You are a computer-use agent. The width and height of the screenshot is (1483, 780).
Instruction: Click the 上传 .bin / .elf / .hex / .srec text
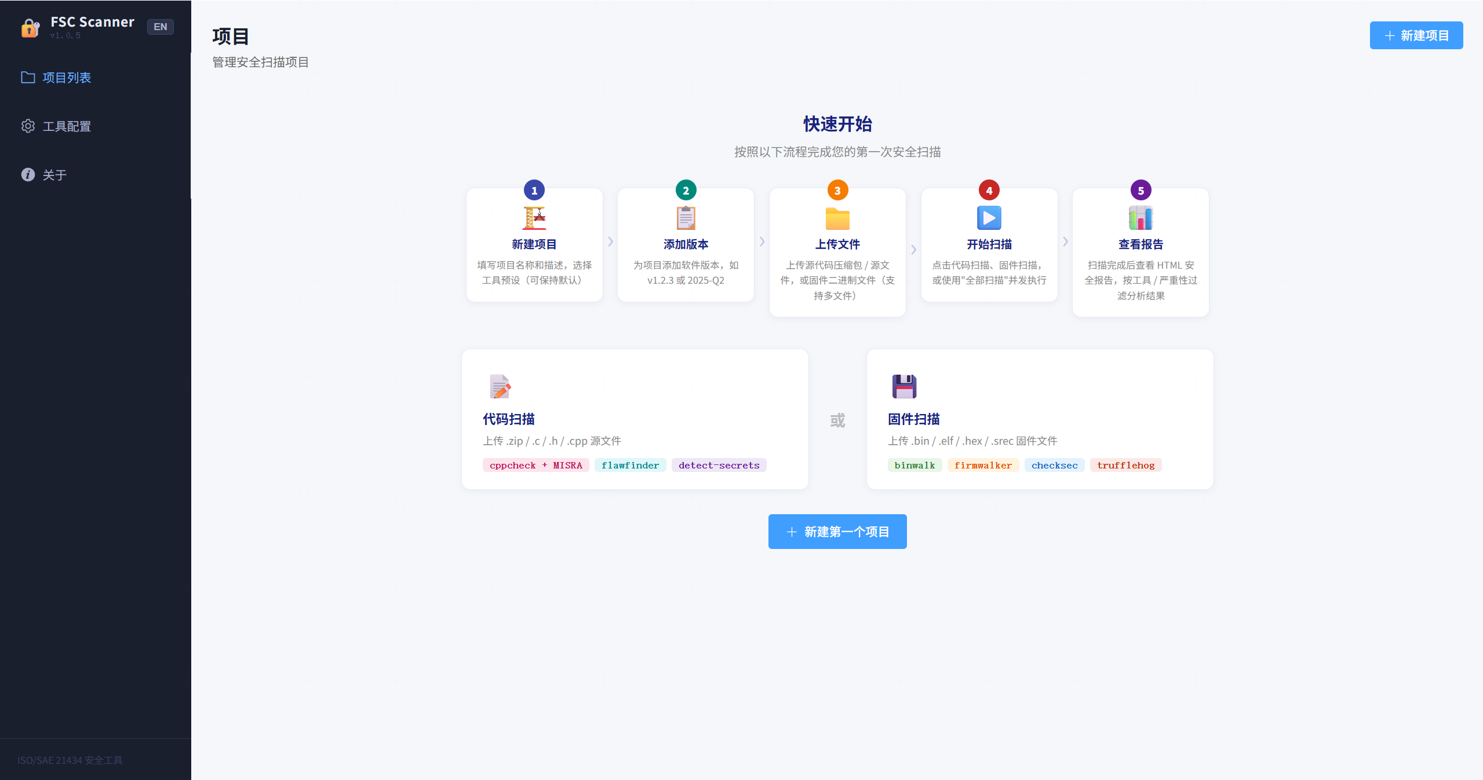[972, 441]
